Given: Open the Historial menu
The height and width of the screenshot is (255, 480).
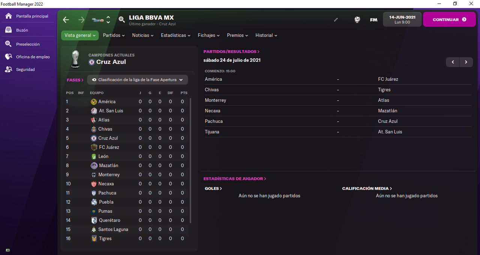Looking at the screenshot, I should pos(266,36).
